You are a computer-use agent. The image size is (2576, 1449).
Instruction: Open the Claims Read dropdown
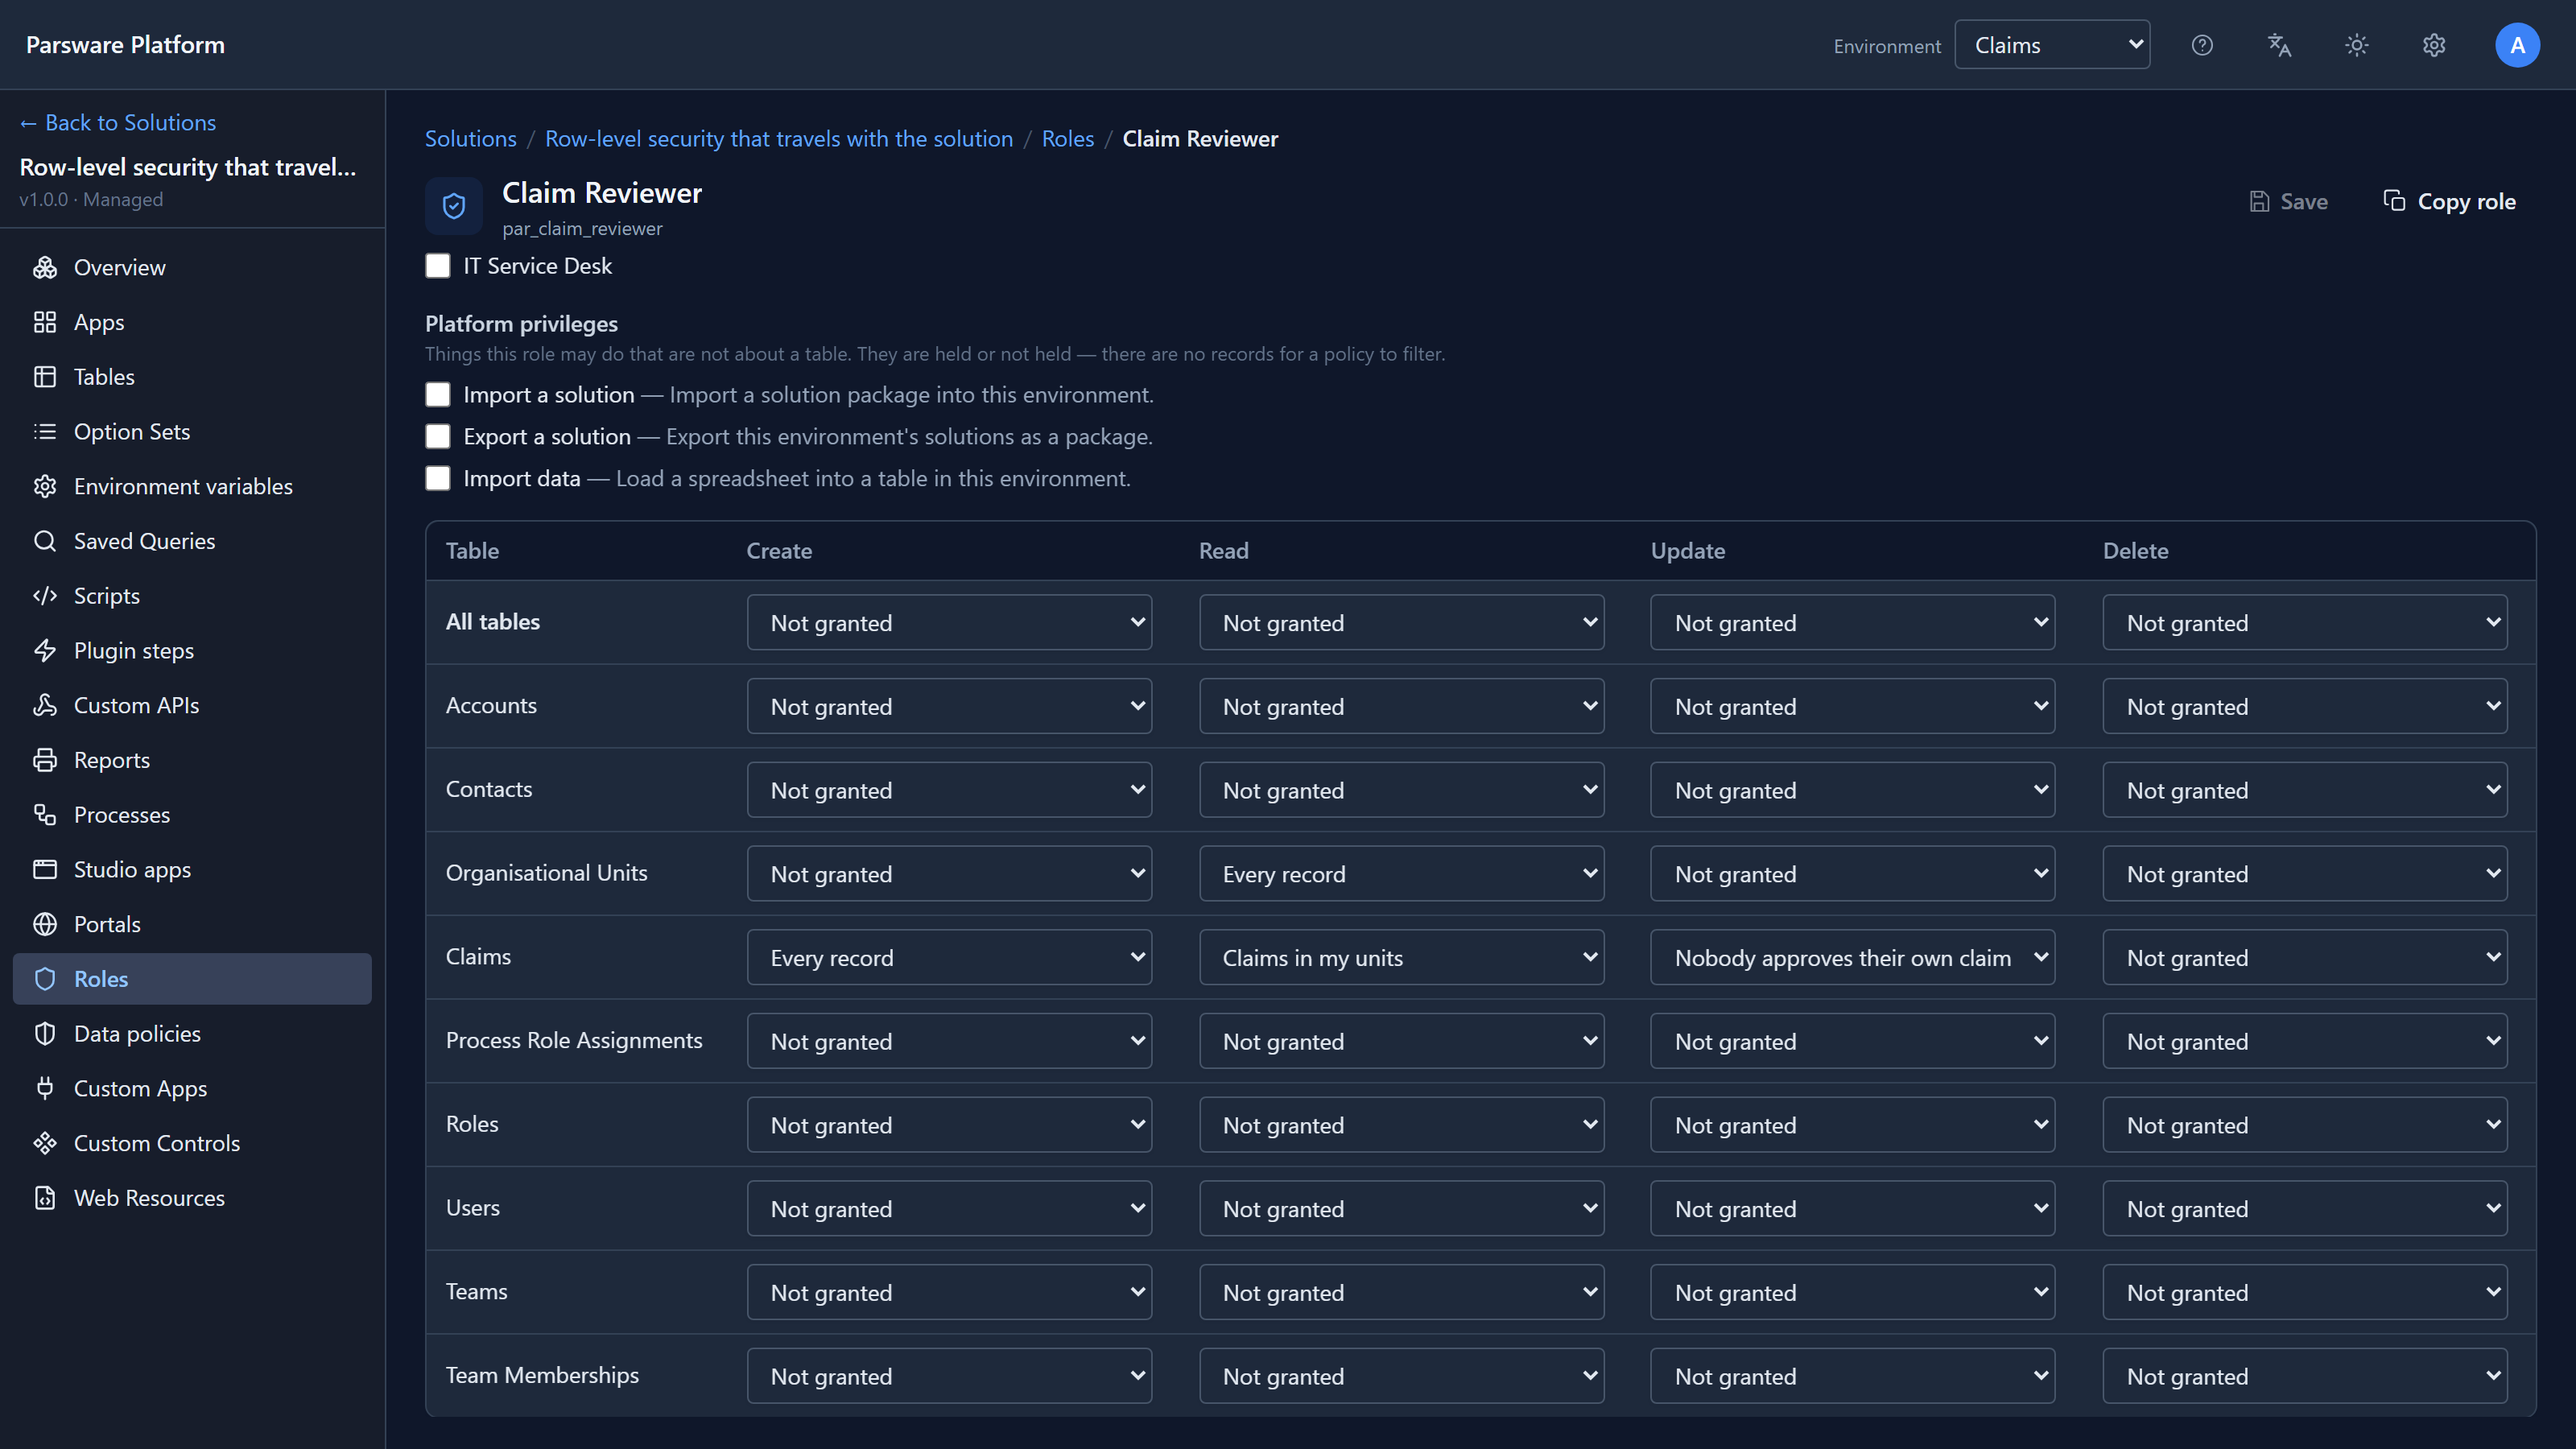point(1401,958)
